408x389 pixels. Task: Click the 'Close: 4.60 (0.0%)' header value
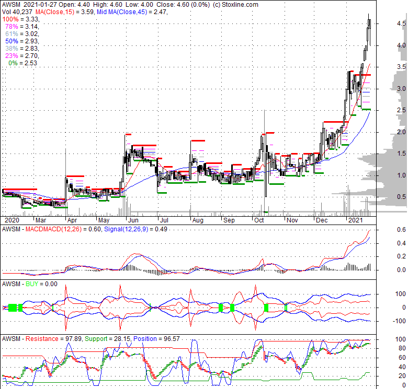(183, 5)
